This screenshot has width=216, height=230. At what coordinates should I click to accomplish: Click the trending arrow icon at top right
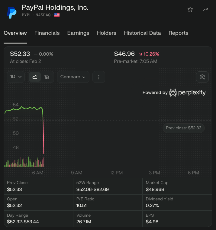pyautogui.click(x=205, y=10)
